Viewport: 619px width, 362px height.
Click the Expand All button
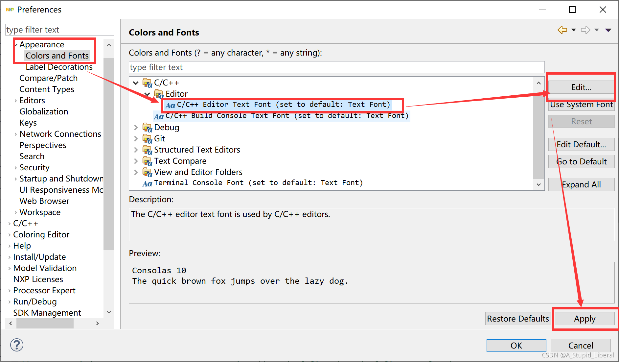pos(581,184)
